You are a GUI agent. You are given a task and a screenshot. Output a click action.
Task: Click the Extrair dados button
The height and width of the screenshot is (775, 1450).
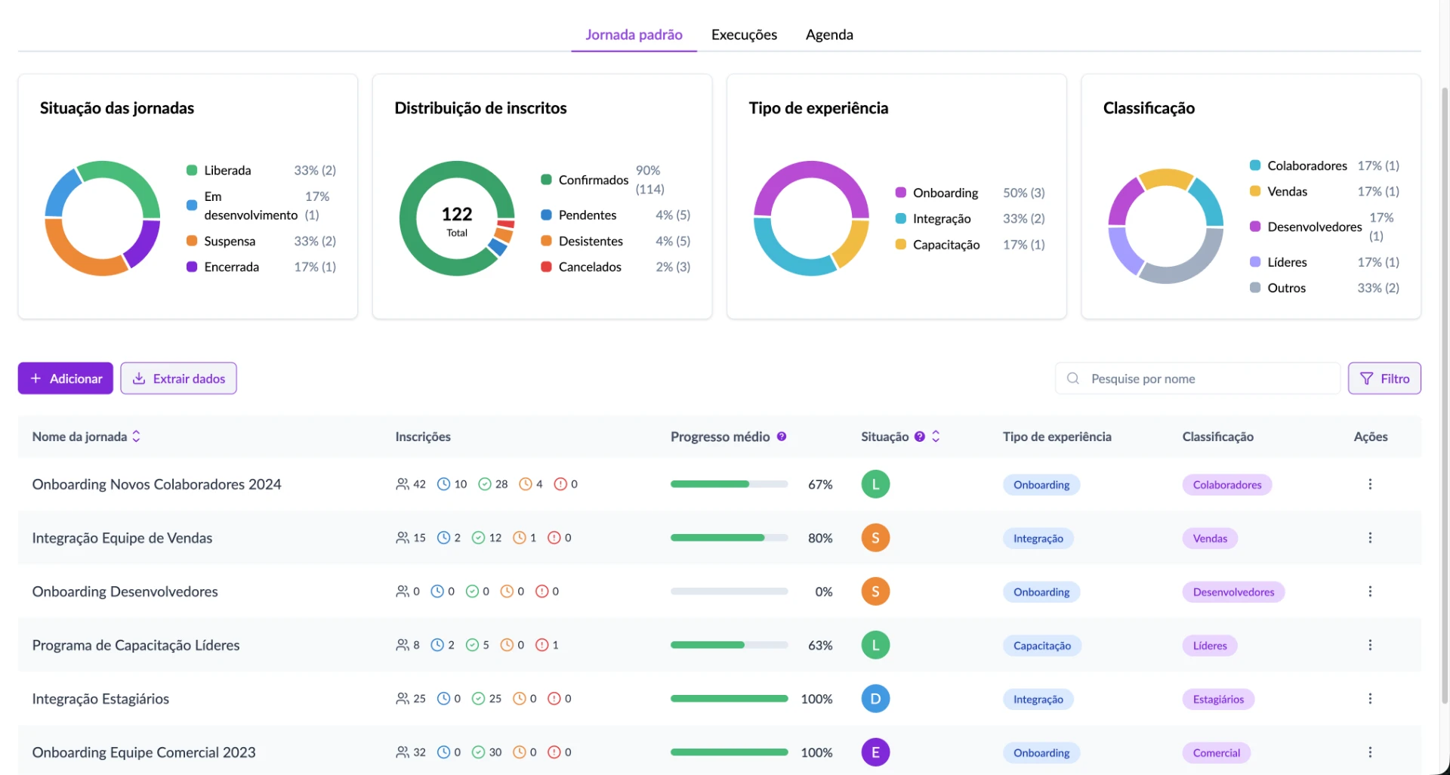(x=178, y=378)
